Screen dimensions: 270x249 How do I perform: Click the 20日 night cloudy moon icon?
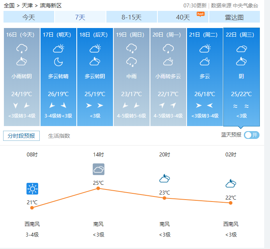(168, 61)
